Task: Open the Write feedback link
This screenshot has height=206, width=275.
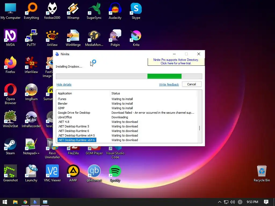Action: (x=169, y=84)
